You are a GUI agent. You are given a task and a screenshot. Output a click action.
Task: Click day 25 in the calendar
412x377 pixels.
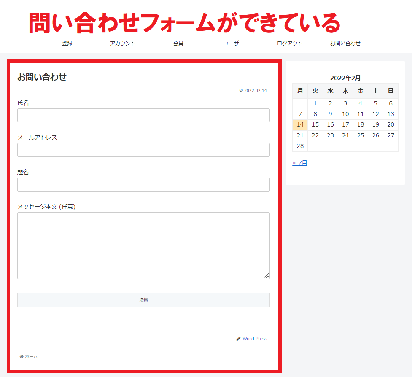coord(361,135)
